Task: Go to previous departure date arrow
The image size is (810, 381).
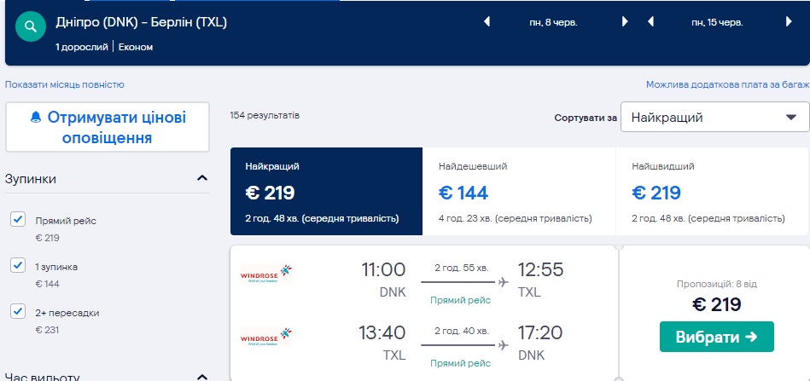Action: 487,22
